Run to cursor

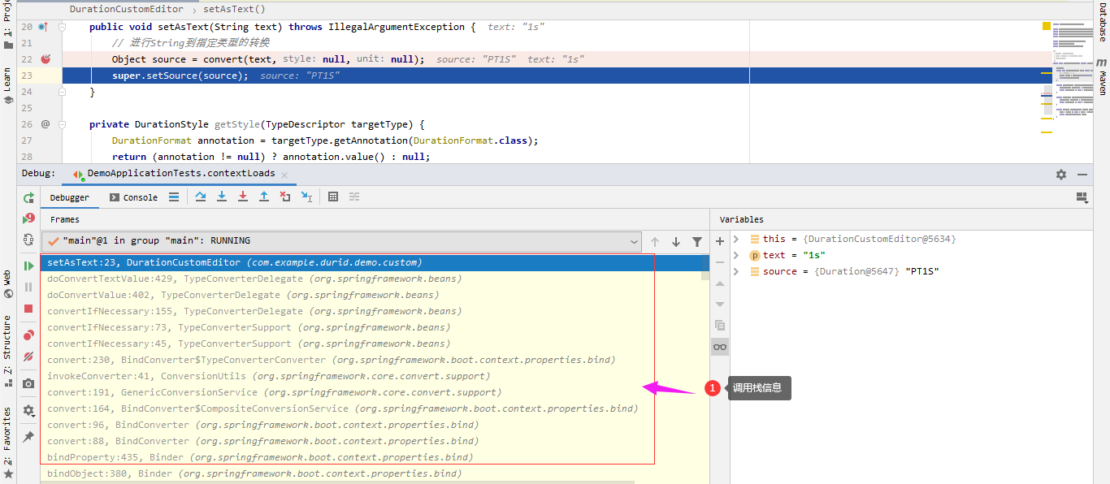[306, 197]
